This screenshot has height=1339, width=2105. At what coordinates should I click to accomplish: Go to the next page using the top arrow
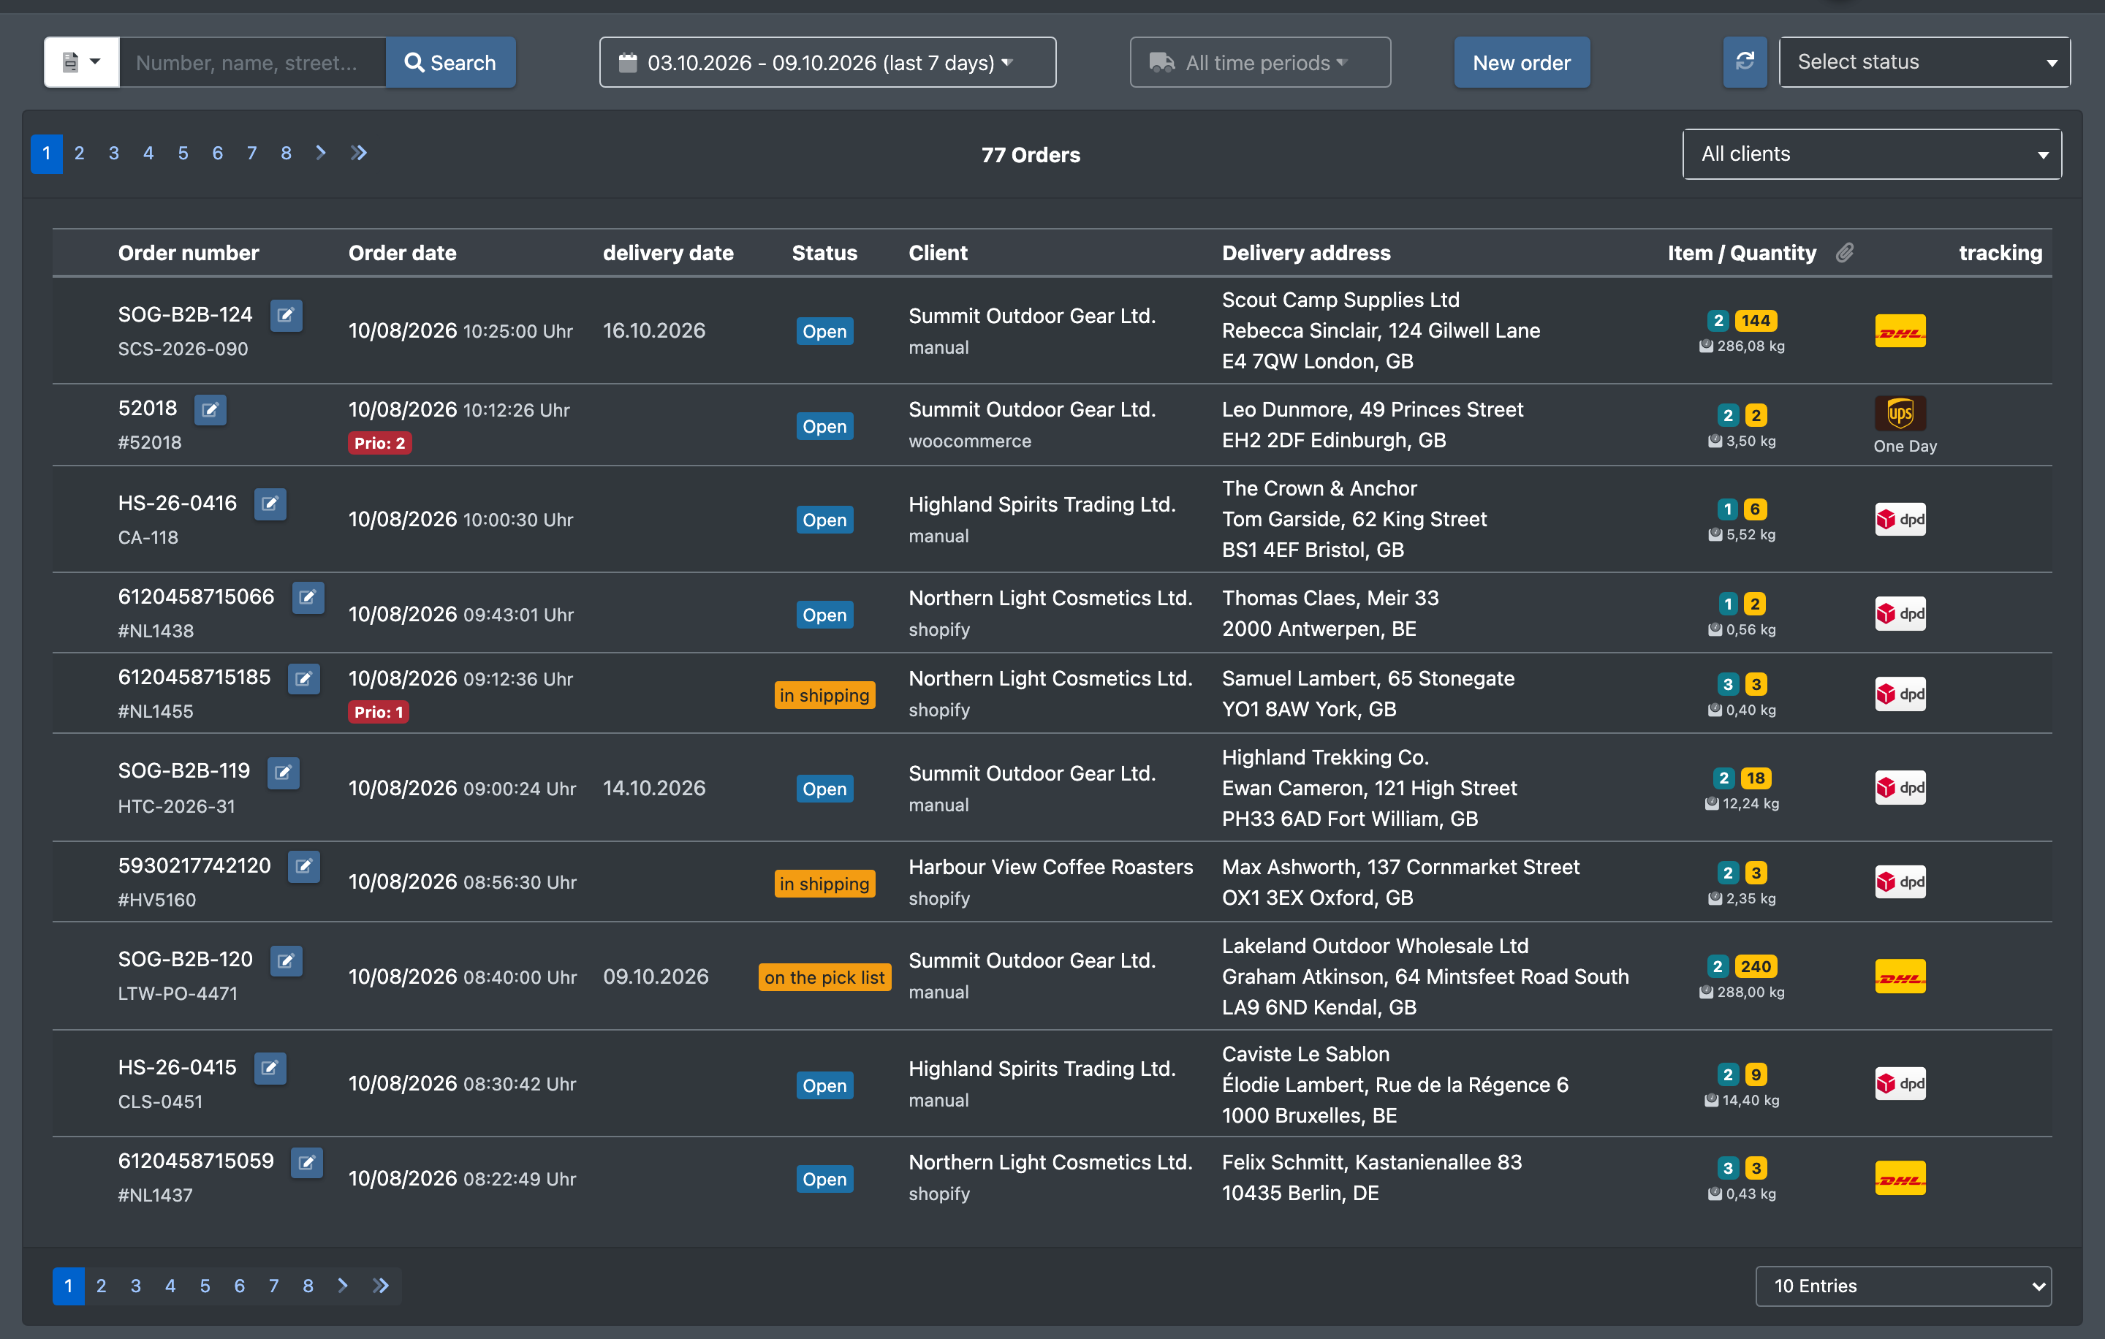(321, 153)
